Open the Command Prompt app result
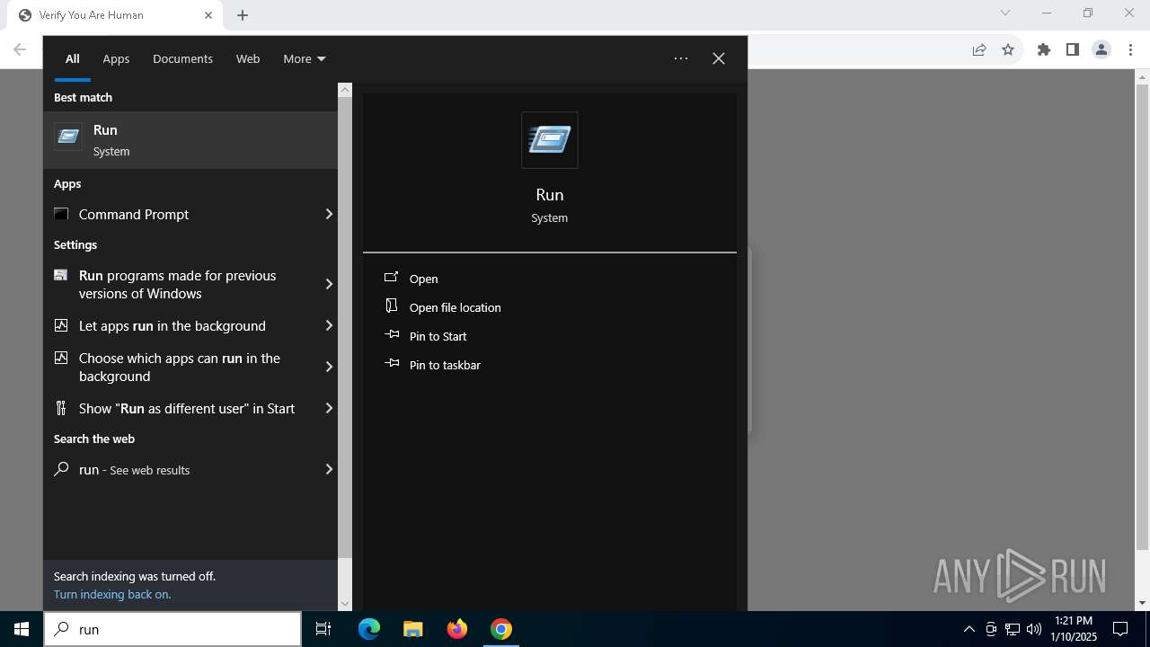The image size is (1150, 647). (182, 214)
